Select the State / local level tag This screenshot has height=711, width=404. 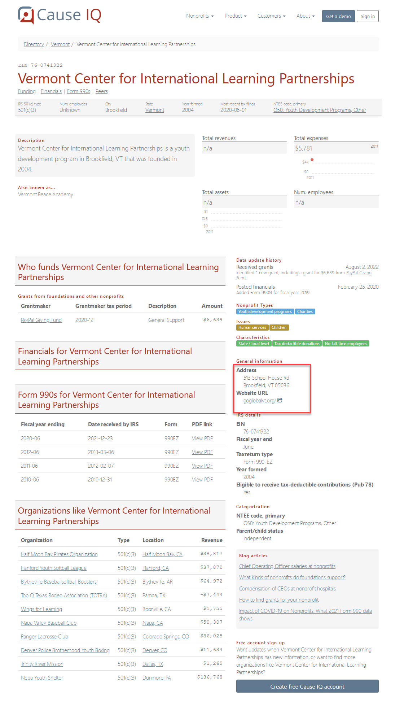click(254, 344)
